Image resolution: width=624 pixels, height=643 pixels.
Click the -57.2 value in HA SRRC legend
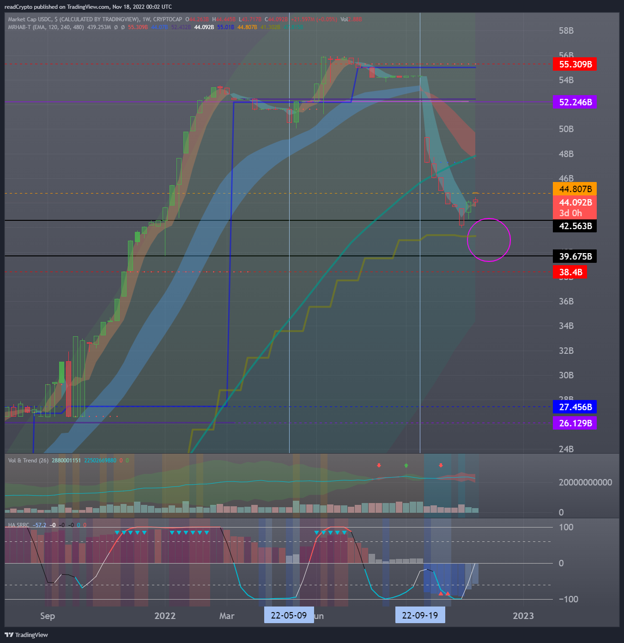coord(40,525)
